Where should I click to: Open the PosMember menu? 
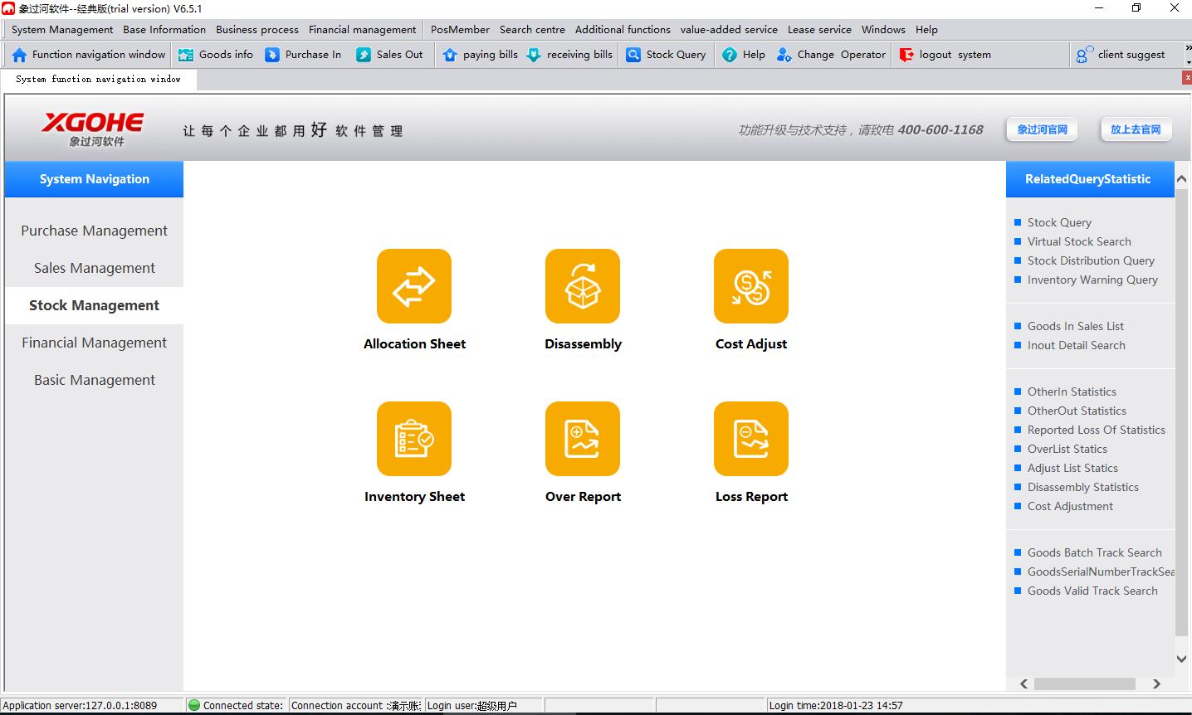coord(460,29)
